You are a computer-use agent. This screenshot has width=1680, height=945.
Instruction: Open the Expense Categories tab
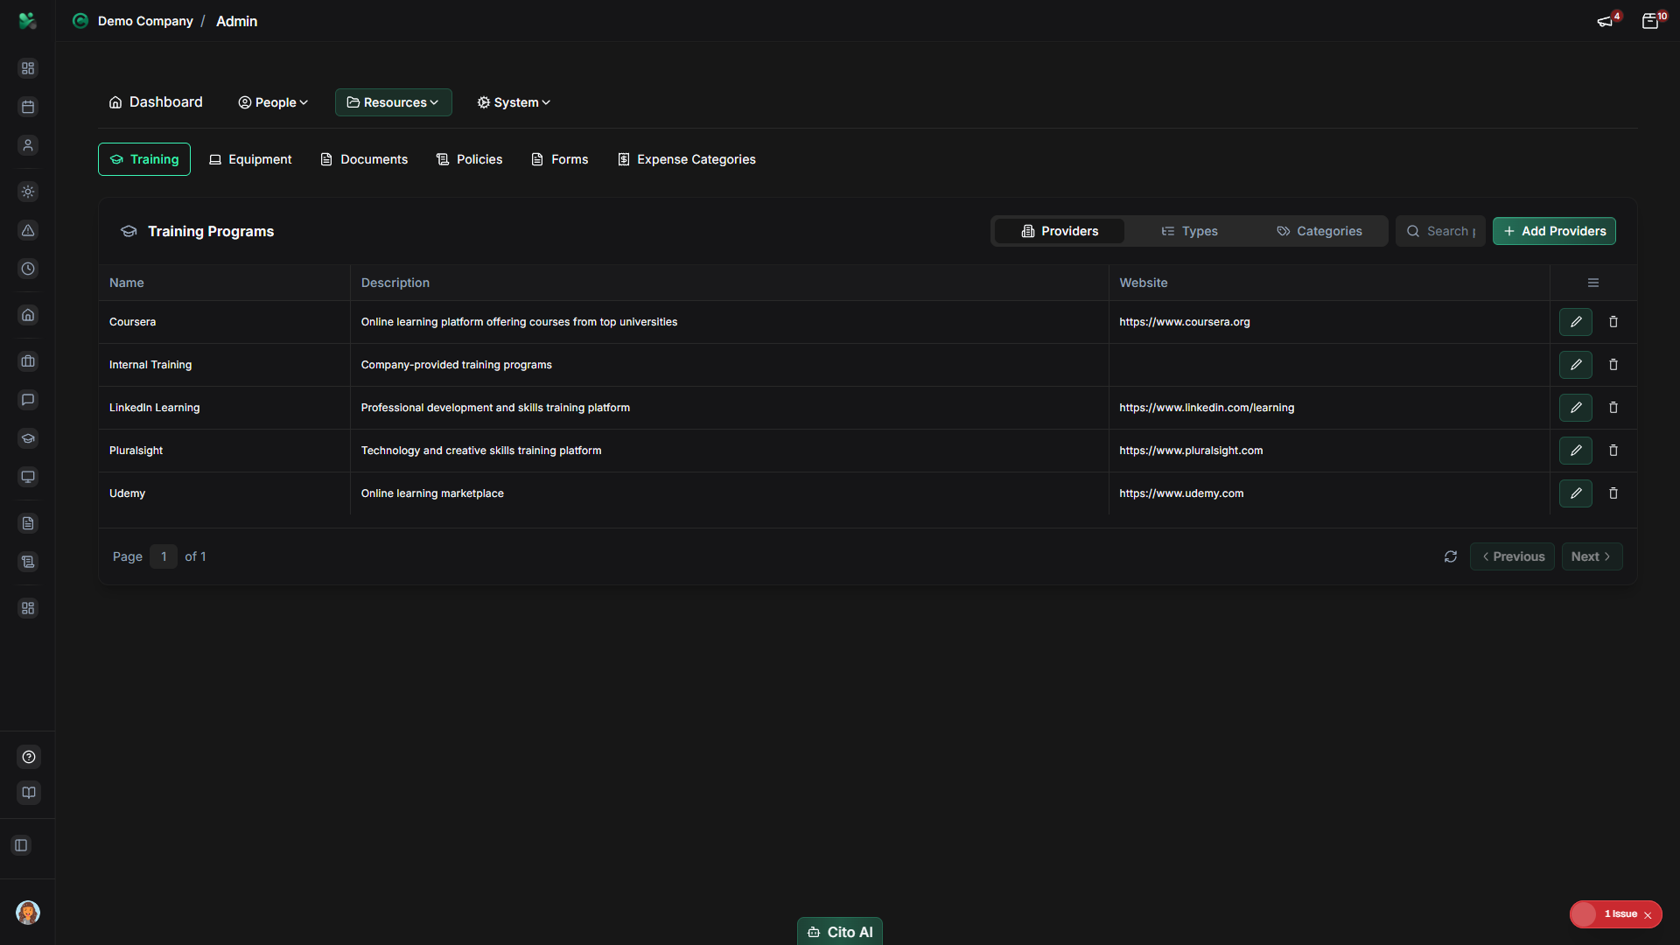click(x=686, y=159)
